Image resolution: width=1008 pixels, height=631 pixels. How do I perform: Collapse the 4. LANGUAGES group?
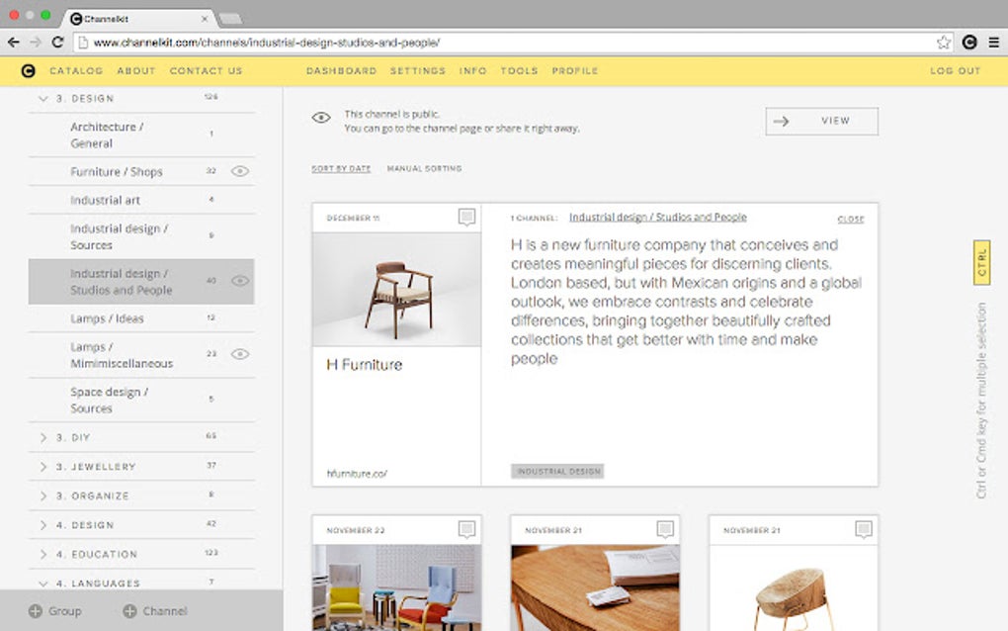pos(43,584)
